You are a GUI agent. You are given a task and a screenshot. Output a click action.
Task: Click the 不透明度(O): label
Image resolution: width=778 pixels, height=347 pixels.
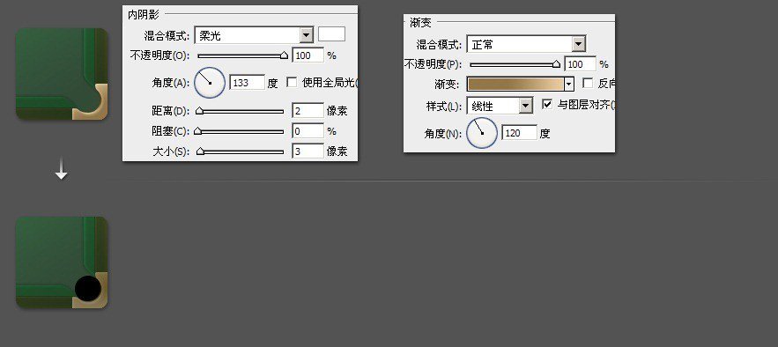click(x=159, y=55)
